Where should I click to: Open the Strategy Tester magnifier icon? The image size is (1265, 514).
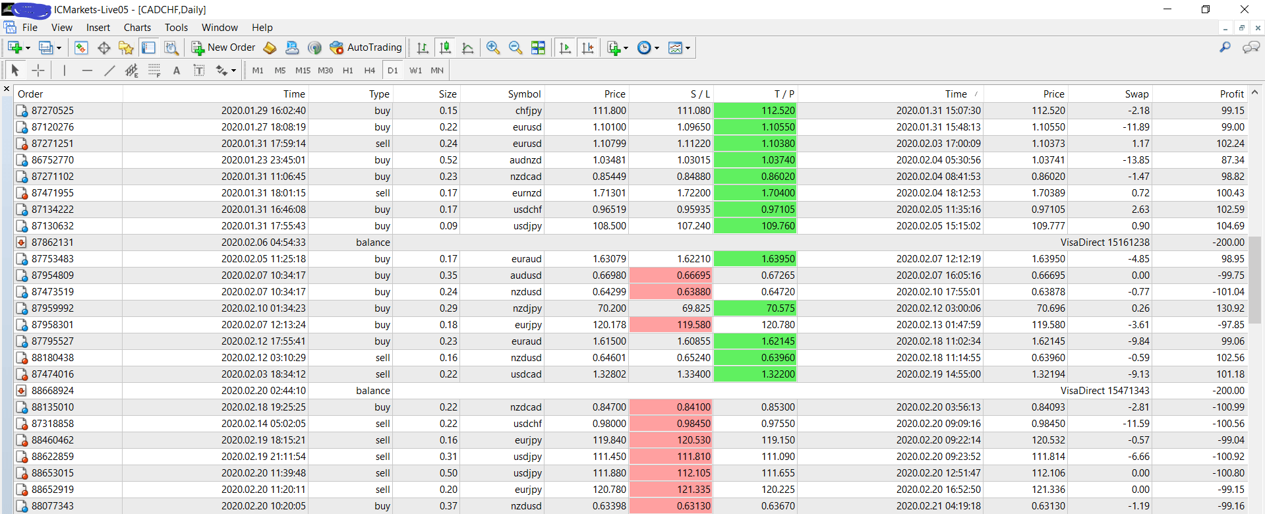(171, 47)
